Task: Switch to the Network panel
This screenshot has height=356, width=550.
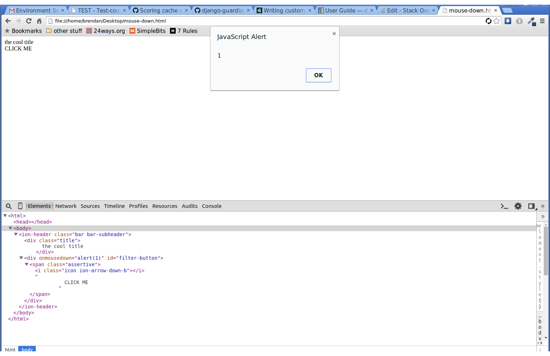Action: point(66,206)
